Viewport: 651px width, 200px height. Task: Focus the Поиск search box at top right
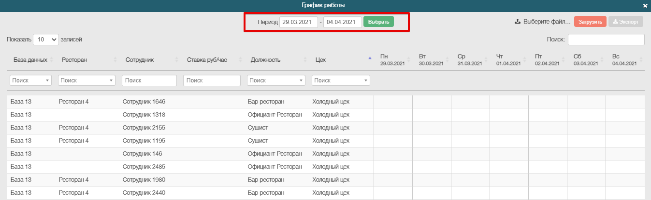pyautogui.click(x=606, y=40)
